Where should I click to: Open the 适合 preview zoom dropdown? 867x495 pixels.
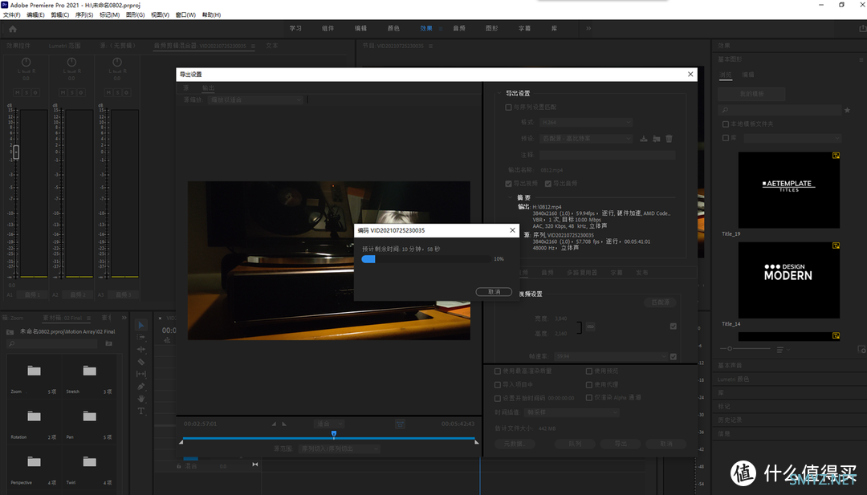[329, 424]
